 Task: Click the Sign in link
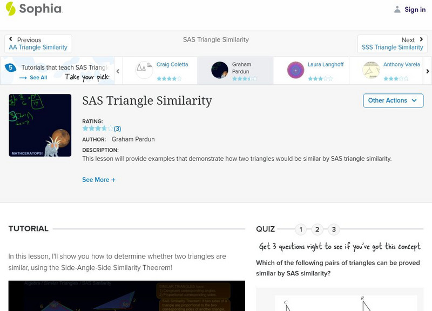click(415, 9)
